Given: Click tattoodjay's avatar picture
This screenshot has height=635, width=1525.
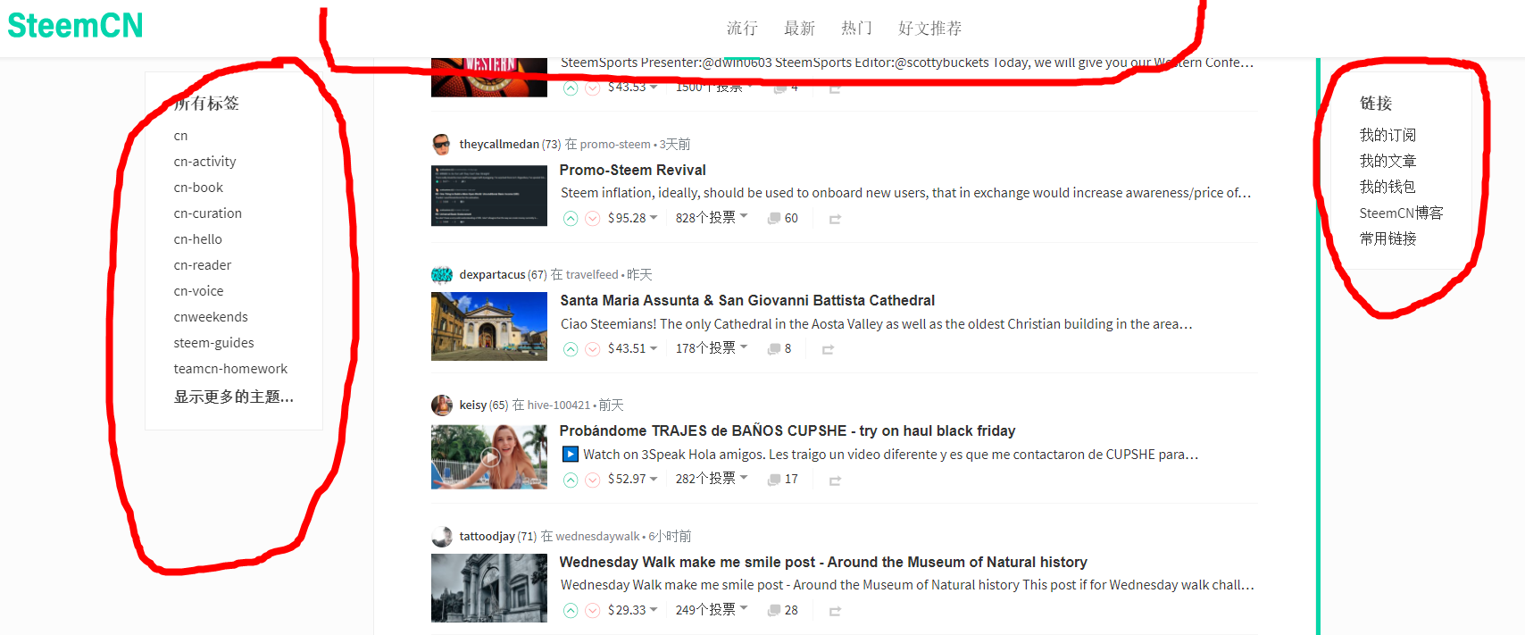Looking at the screenshot, I should click(441, 536).
